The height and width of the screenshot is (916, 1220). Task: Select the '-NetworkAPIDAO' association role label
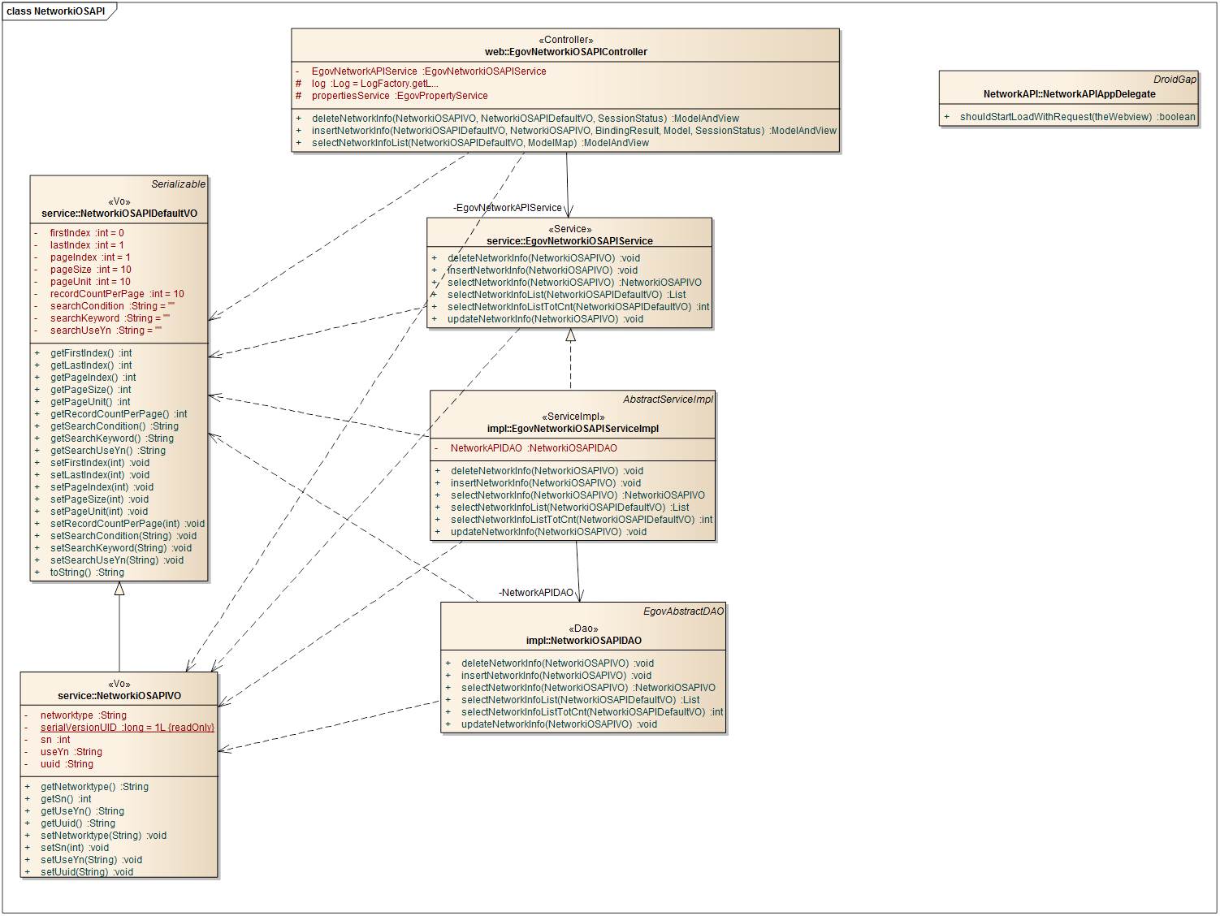click(x=536, y=593)
